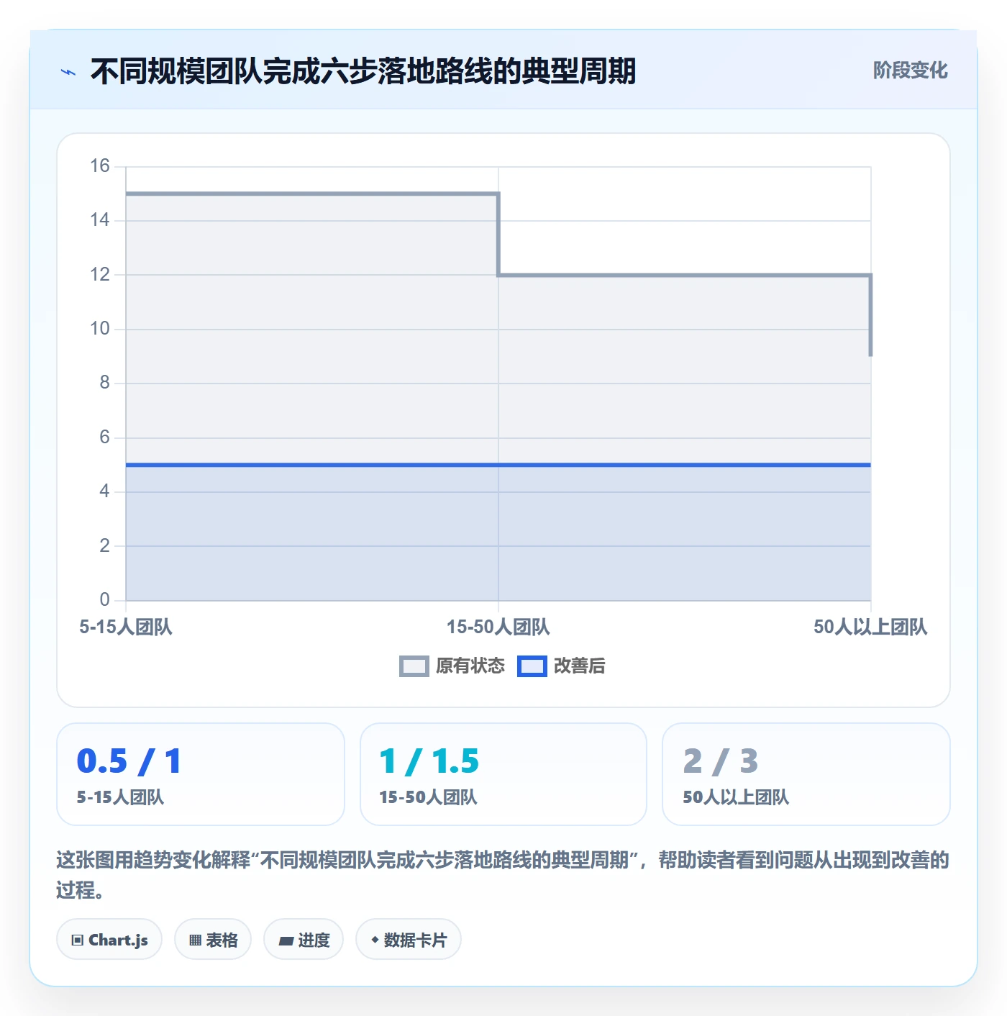Viewport: 1007px width, 1016px height.
Task: Click the y-axis value 0
Action: pos(105,600)
